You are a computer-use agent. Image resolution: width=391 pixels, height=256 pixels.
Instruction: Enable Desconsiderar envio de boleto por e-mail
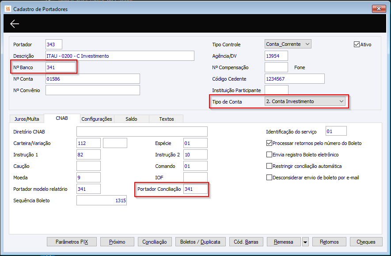[x=269, y=178]
